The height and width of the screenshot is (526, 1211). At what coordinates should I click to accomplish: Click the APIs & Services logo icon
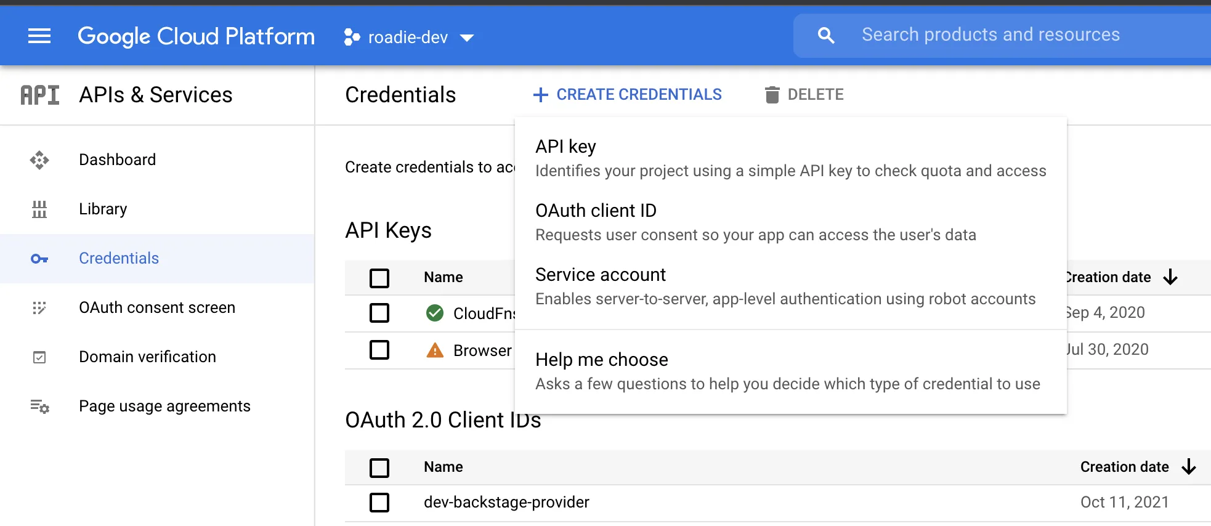click(39, 94)
